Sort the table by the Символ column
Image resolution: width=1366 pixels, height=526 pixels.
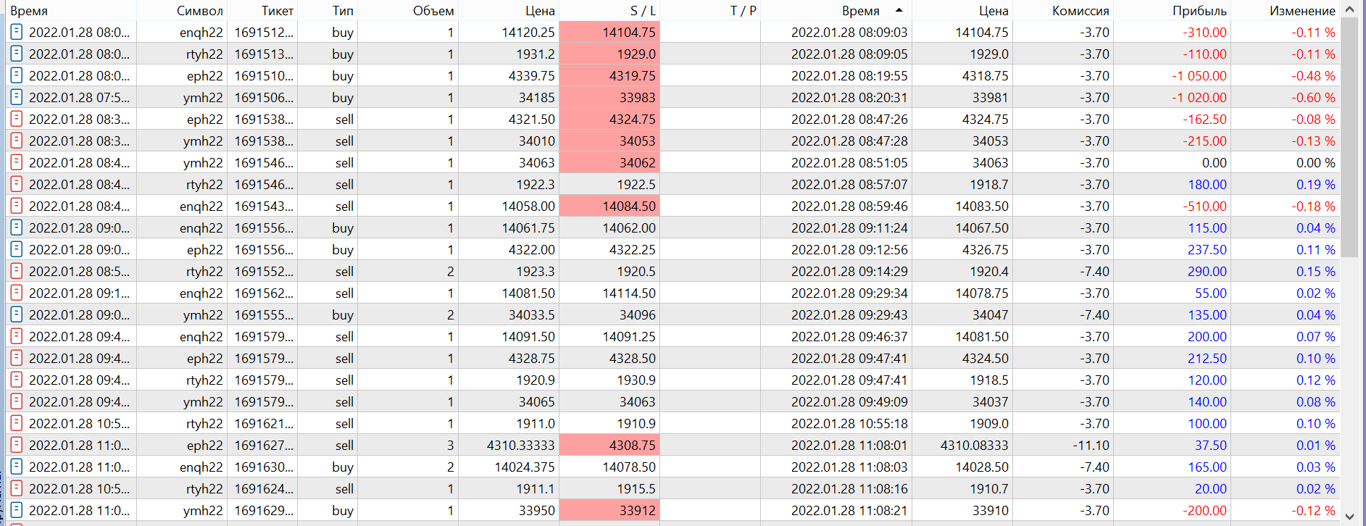pos(199,11)
